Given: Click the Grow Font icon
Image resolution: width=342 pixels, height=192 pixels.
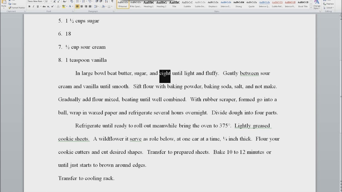Looking at the screenshot, I should [55, 1].
